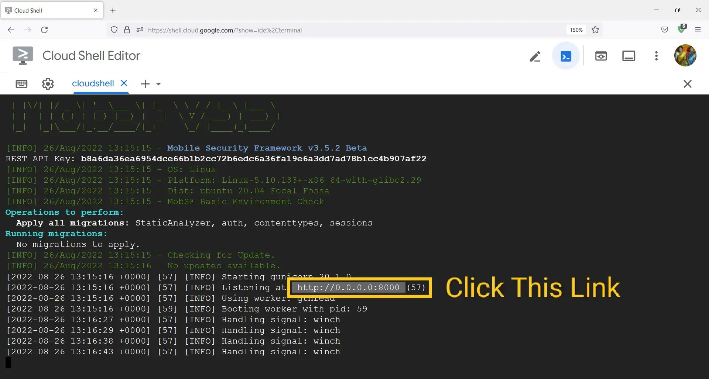Click the REST API key string
Screen dimensions: 709x379
(253, 159)
